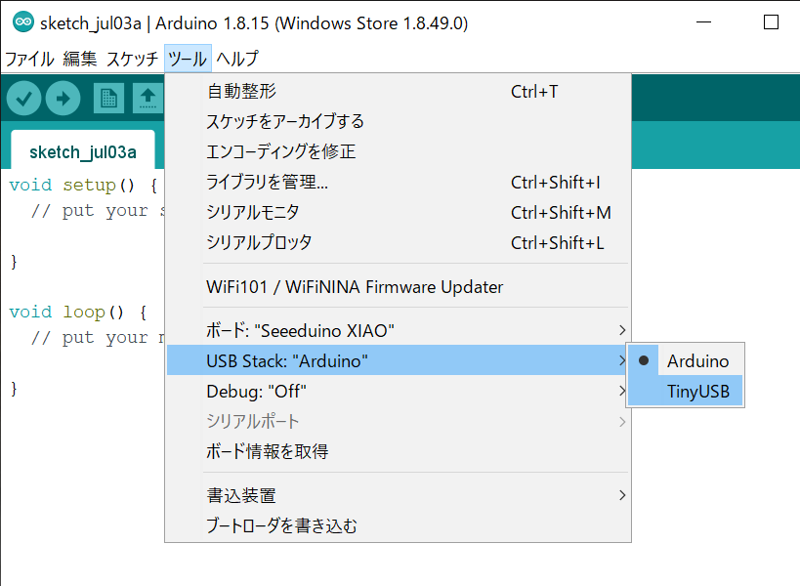Click the New sketch document icon

click(108, 98)
